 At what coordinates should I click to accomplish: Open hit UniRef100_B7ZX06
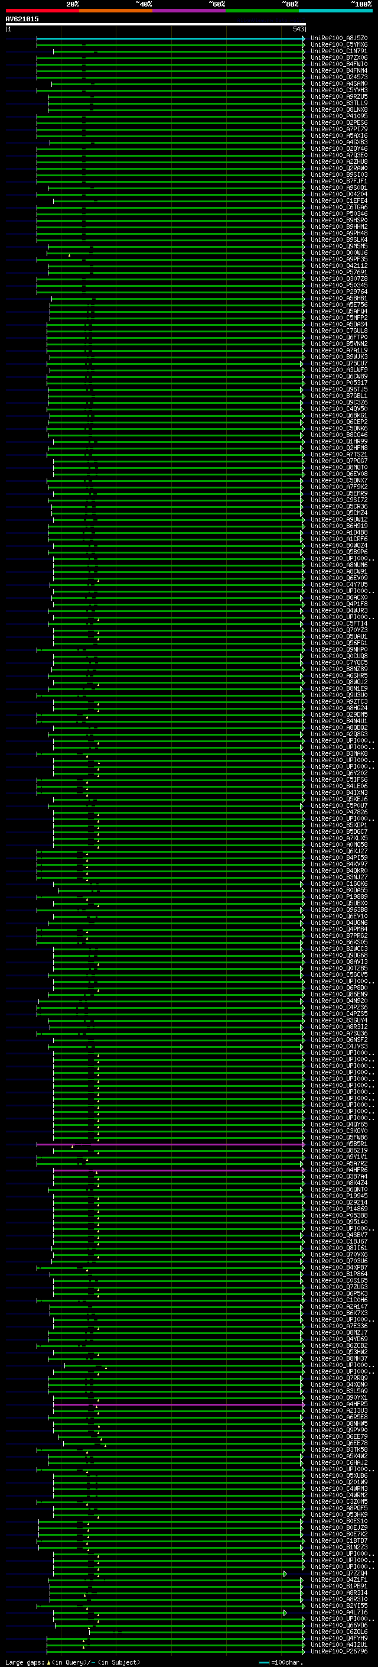pos(338,57)
